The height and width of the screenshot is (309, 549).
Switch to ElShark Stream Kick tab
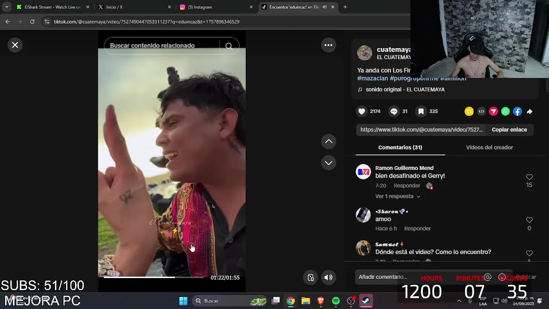pyautogui.click(x=52, y=7)
